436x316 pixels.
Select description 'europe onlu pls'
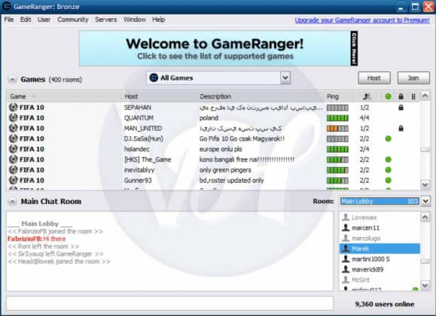221,149
